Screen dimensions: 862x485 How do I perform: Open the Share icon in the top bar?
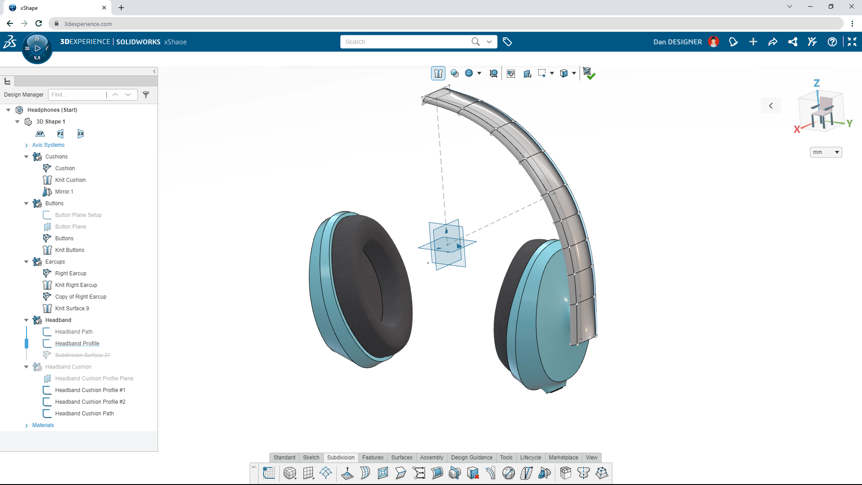click(x=792, y=41)
